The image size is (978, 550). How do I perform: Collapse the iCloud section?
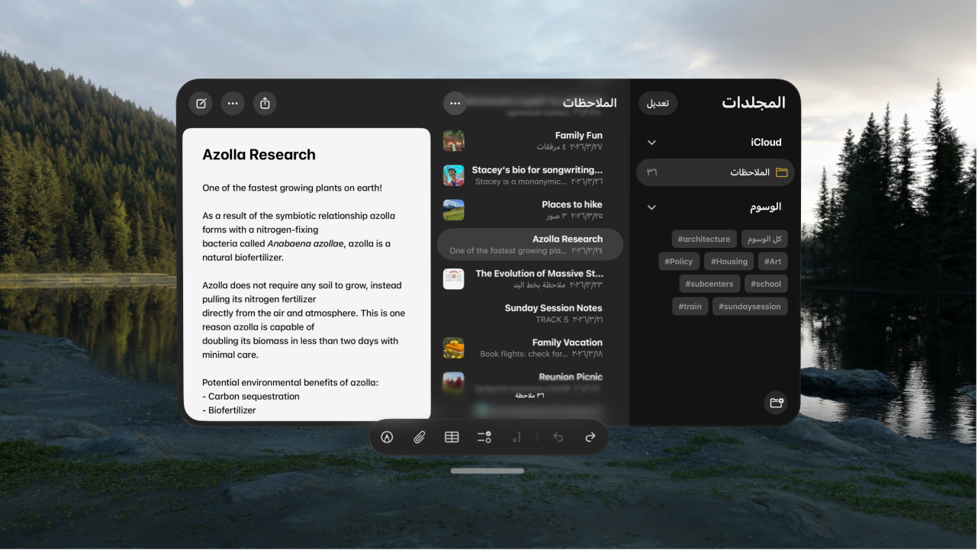point(651,143)
